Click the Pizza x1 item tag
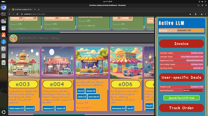This screenshot has width=208, height=116. pos(81,91)
